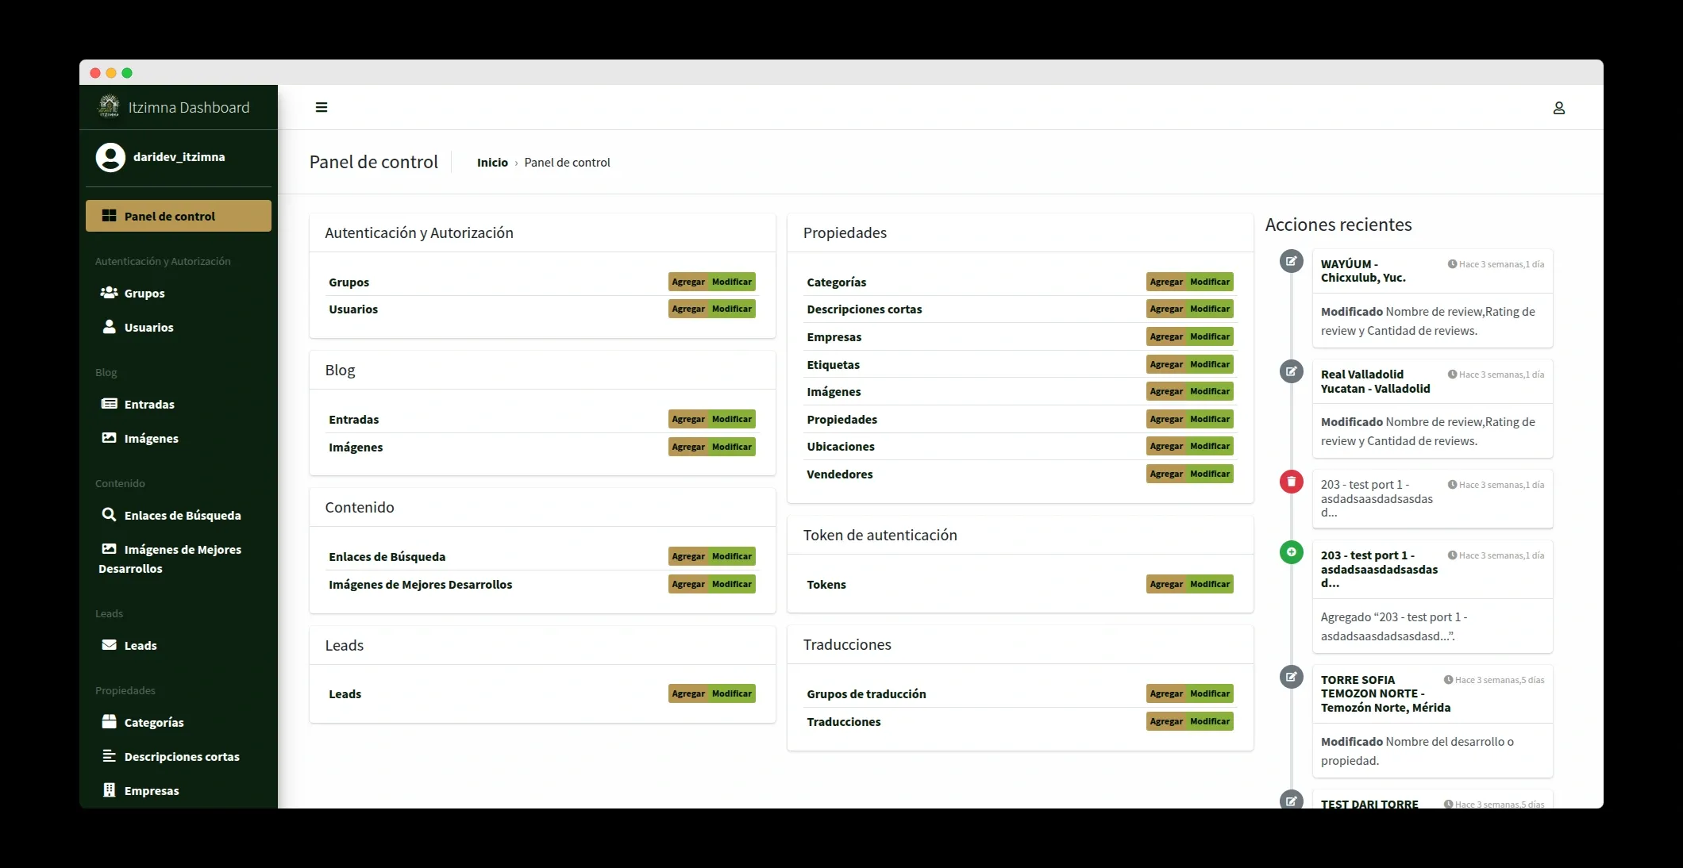Click the green plus icon on the timeline

coord(1292,553)
